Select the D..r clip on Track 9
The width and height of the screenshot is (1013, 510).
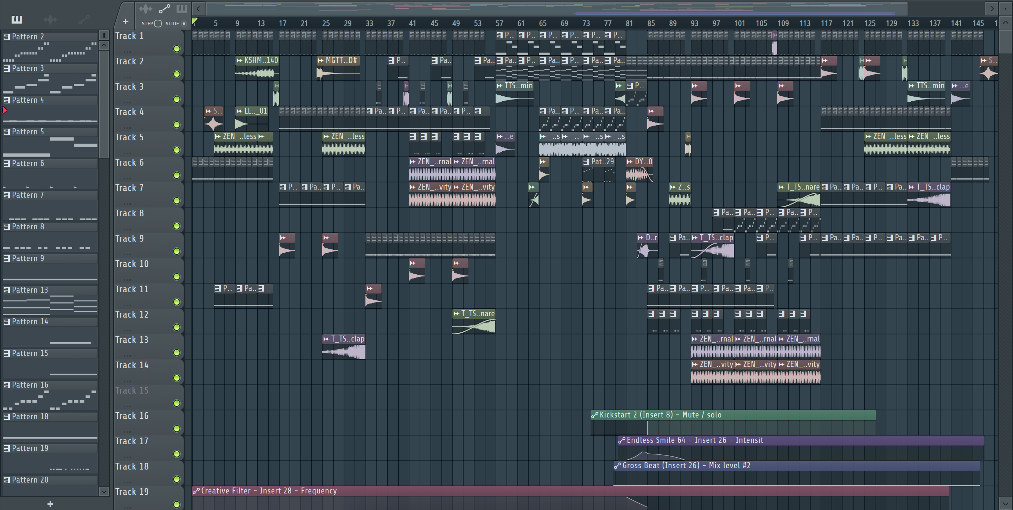click(647, 246)
